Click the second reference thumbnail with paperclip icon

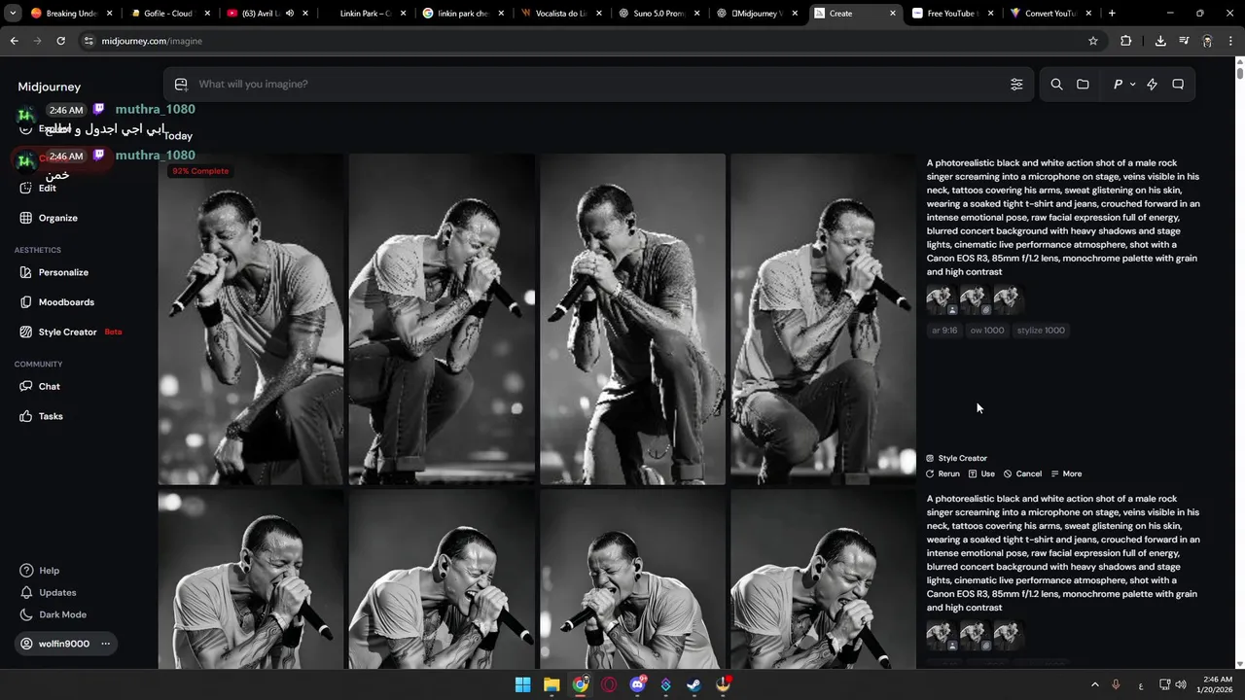[x=974, y=300]
